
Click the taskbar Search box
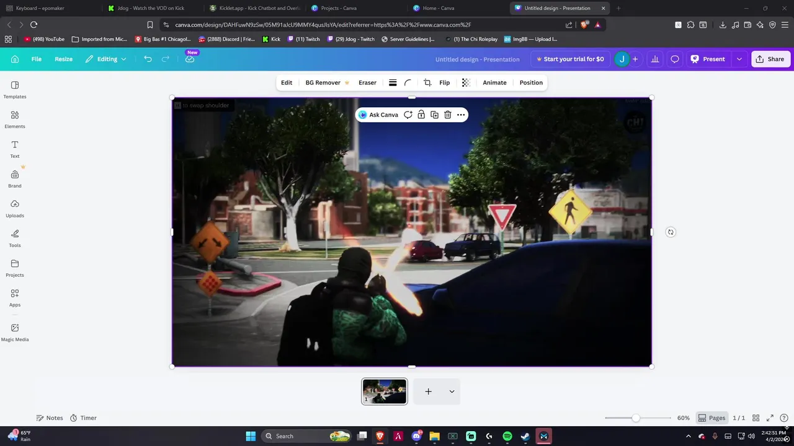click(x=307, y=436)
